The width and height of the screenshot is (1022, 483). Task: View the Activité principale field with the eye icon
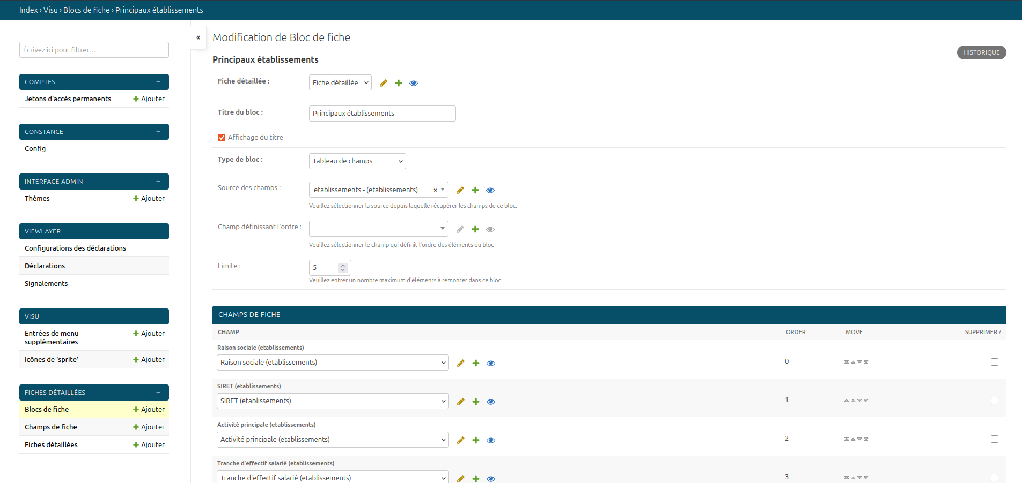(x=491, y=440)
